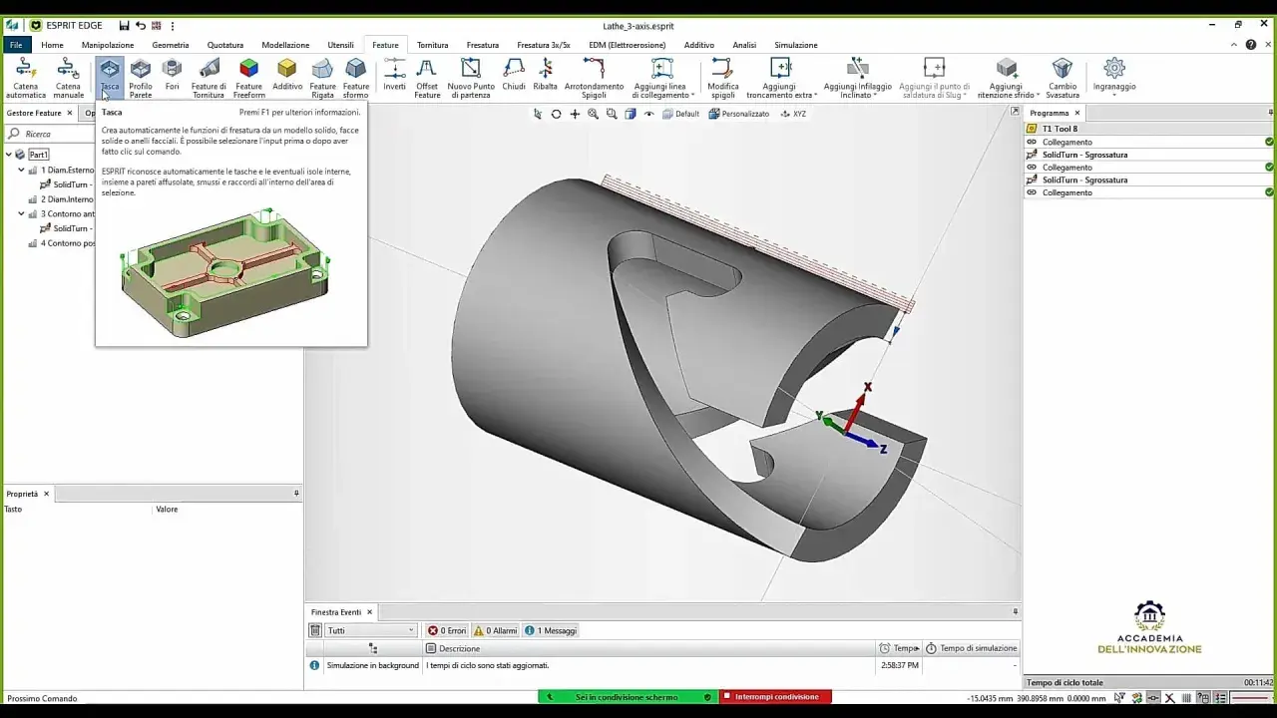This screenshot has height=718, width=1277.
Task: Select the Offset Feature tool
Action: tap(427, 78)
